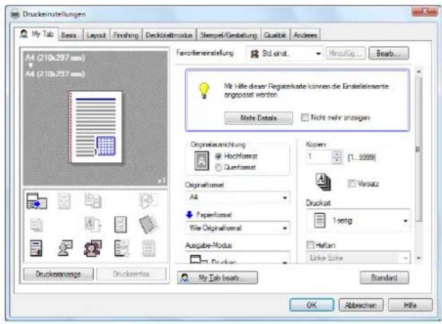Click the printer icon in the title bar
Image resolution: width=442 pixels, height=324 pixels.
coord(15,14)
